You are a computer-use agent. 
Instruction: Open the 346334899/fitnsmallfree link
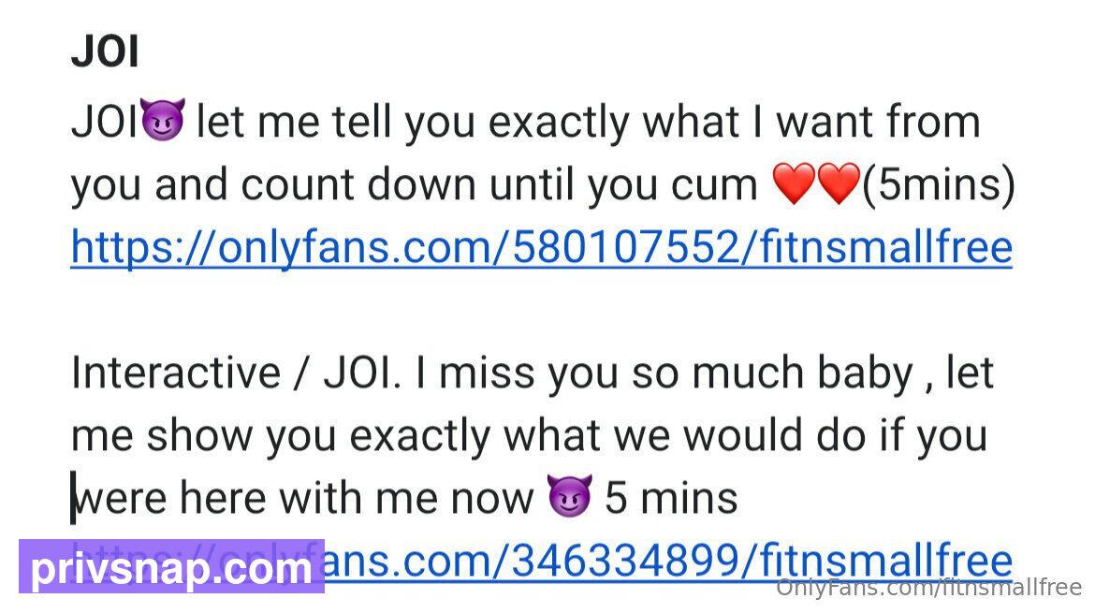point(668,561)
